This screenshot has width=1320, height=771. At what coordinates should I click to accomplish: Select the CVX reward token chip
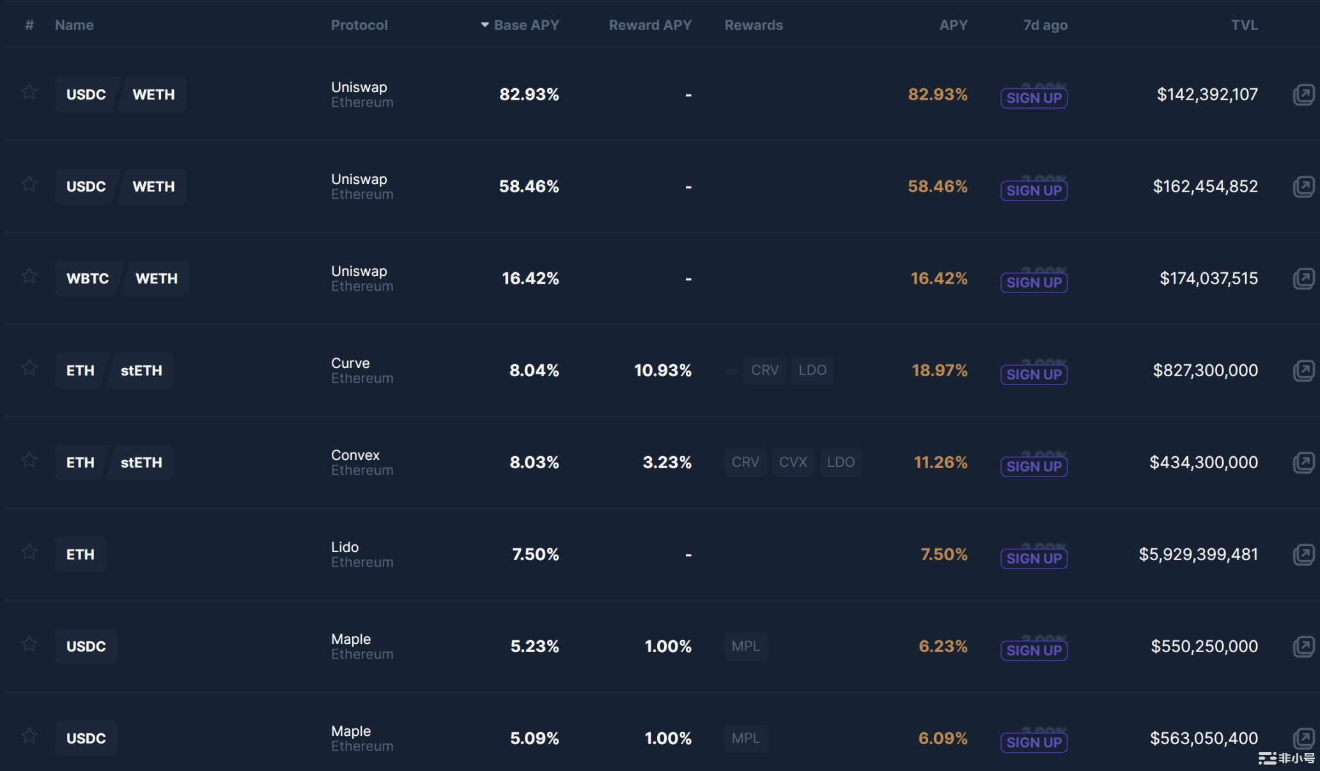point(793,462)
